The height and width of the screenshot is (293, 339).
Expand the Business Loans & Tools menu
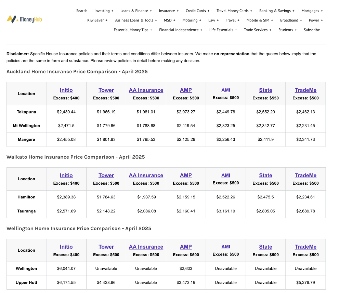click(135, 20)
